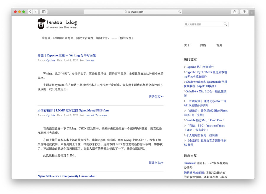Viewport: 266px width, 194px height.
Task: View the Cyclists author profile link
Action: (51, 60)
